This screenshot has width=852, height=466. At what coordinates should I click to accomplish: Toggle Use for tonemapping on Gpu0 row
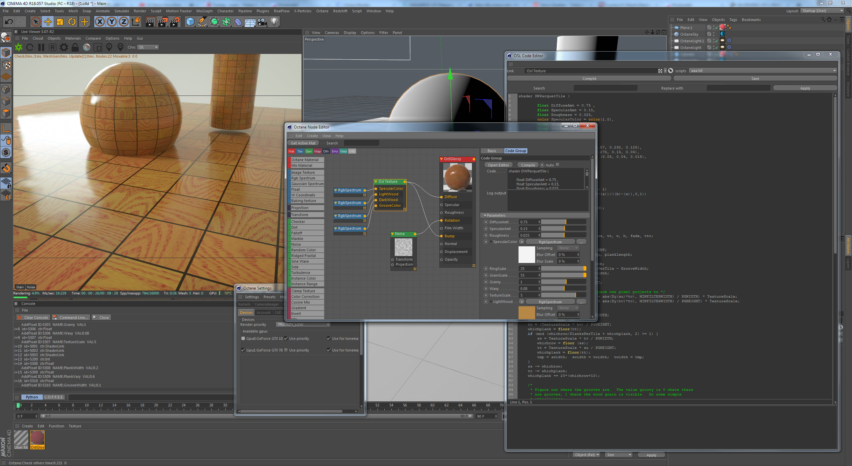pos(329,339)
